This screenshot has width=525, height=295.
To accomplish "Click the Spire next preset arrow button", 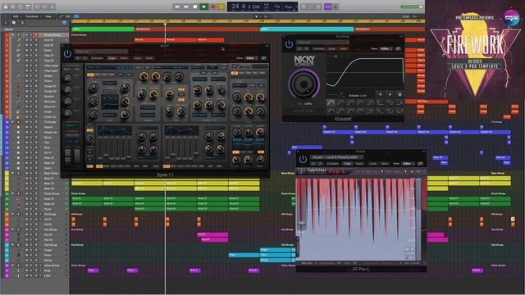I will [x=84, y=58].
